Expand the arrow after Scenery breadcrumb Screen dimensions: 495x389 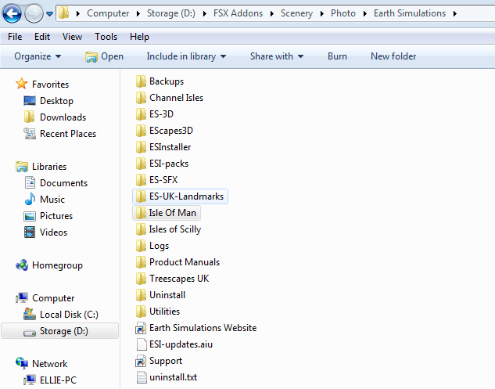[x=322, y=13]
